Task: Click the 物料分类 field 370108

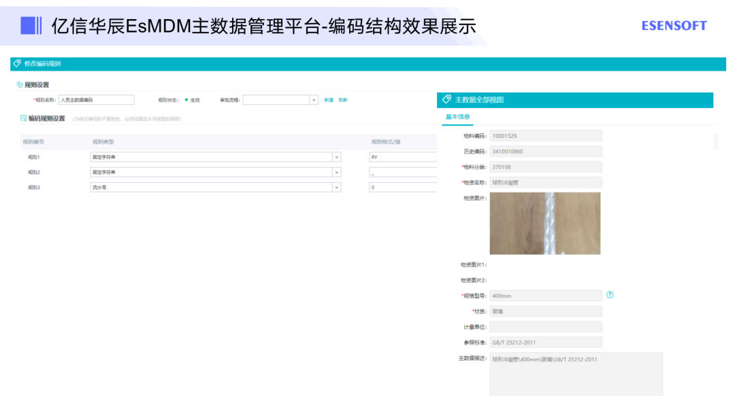Action: (546, 167)
